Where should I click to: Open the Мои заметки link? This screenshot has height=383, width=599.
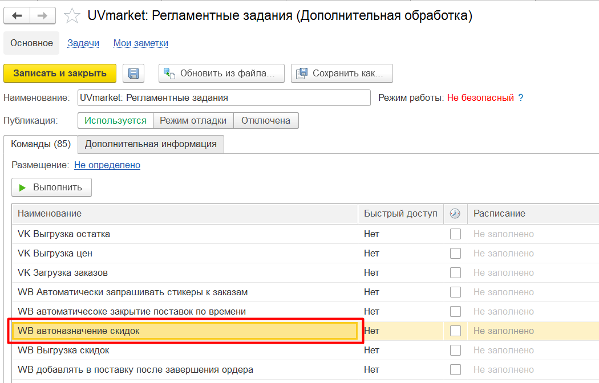click(x=140, y=43)
